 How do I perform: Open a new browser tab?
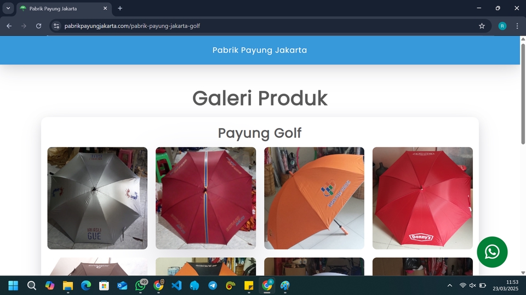point(120,8)
